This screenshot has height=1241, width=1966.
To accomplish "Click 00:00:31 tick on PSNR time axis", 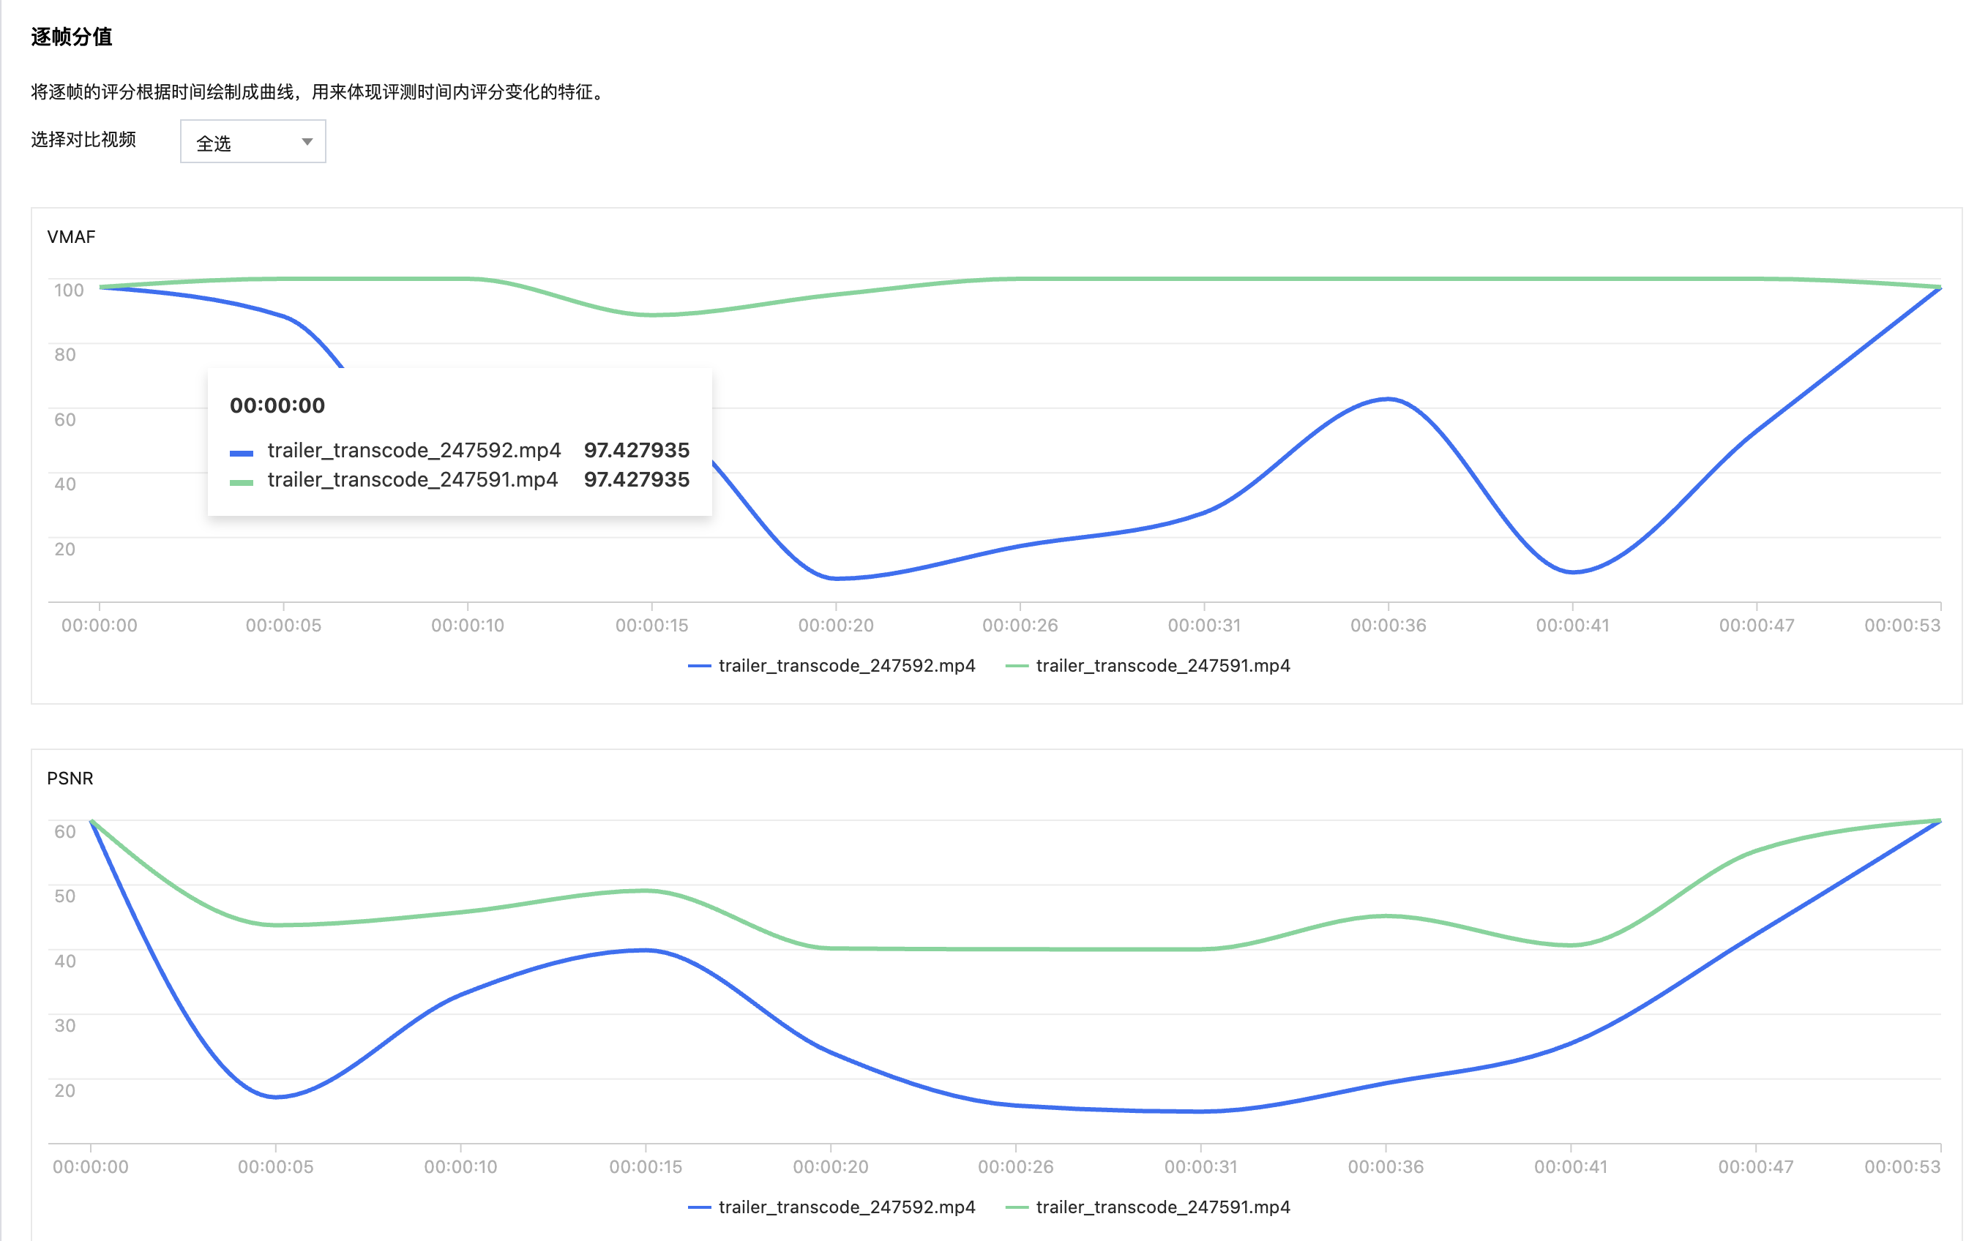I will point(1200,1166).
